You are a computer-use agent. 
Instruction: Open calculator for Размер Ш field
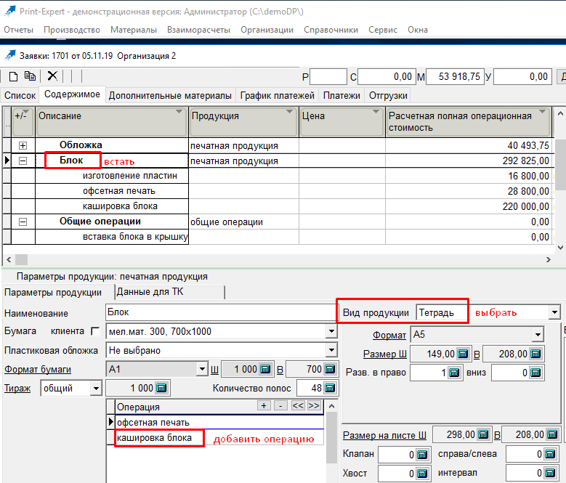tap(462, 354)
